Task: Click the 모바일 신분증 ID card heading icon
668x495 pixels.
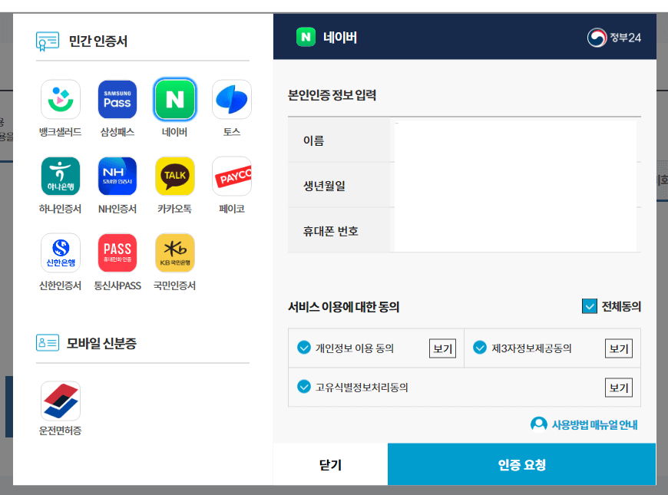Action: pos(48,342)
